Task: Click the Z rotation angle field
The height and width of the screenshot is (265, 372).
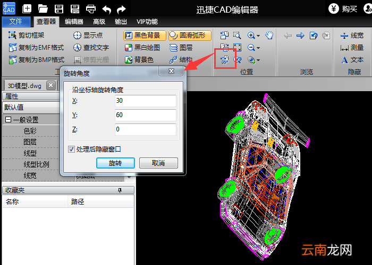Action: click(146, 129)
